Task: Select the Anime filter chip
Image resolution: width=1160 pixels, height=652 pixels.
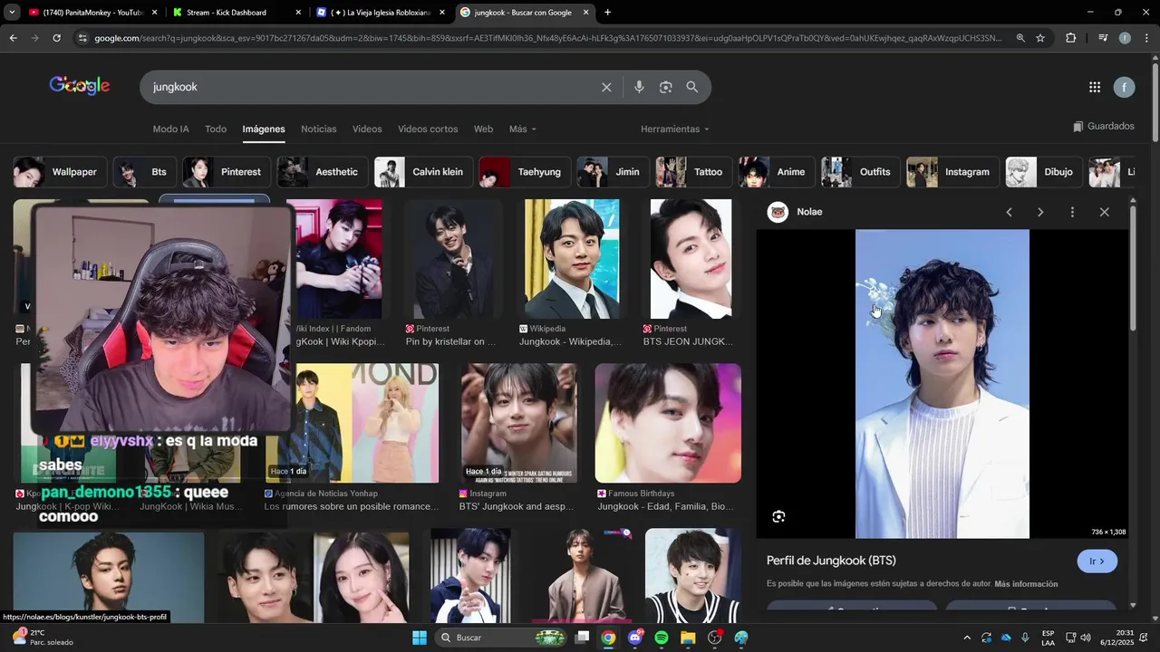Action: click(x=778, y=172)
